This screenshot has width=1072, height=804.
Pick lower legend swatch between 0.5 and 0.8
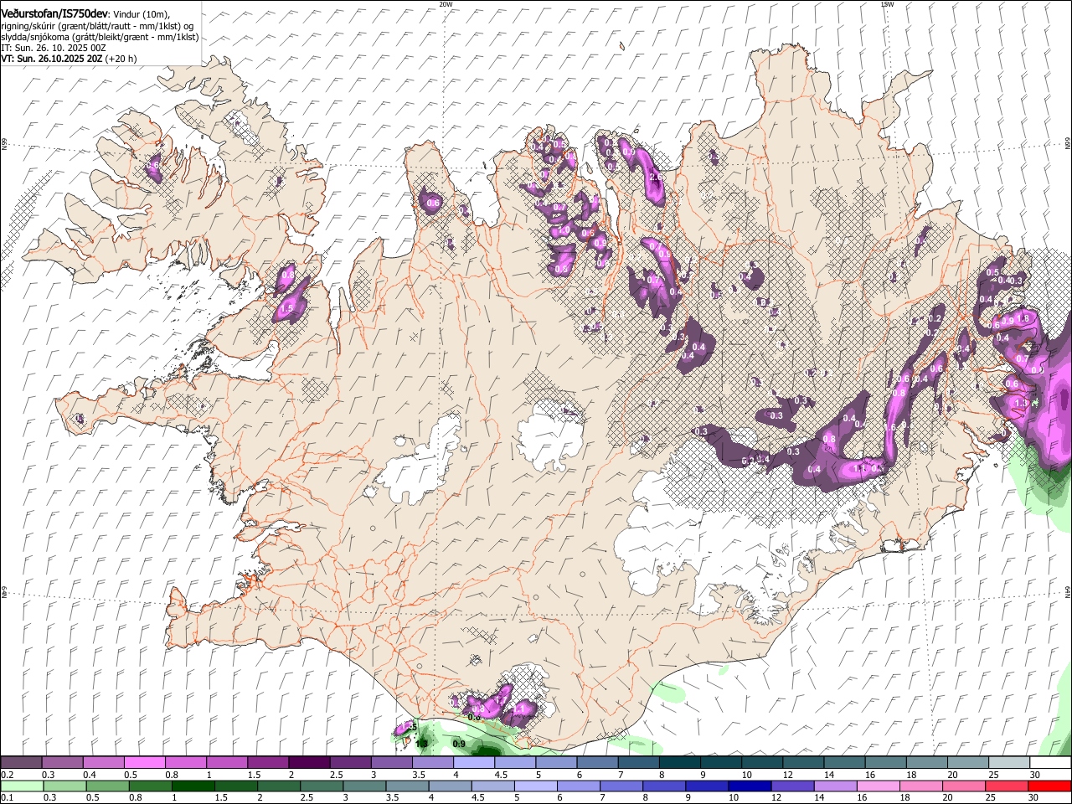pos(107,786)
